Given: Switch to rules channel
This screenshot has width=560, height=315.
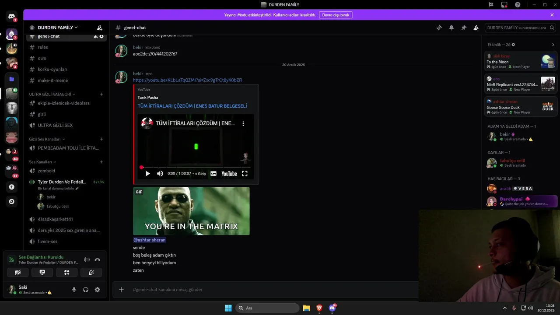Looking at the screenshot, I should tap(67, 47).
